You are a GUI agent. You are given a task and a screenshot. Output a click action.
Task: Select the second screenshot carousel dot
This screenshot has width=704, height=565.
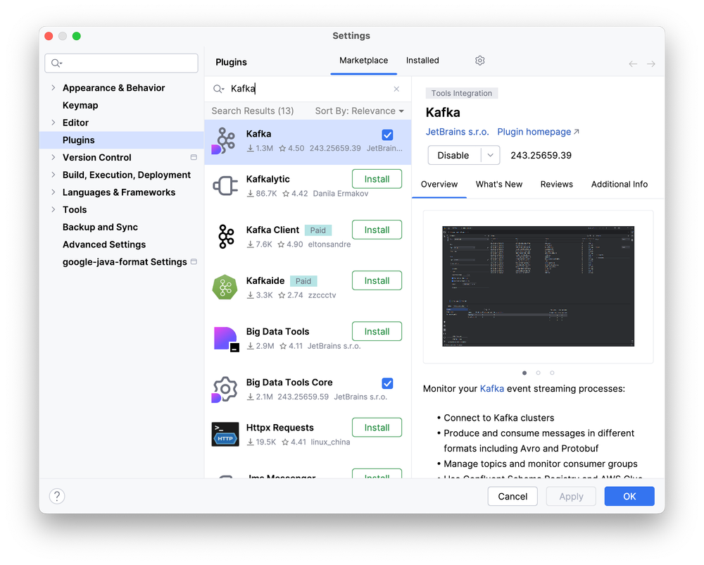coord(538,373)
